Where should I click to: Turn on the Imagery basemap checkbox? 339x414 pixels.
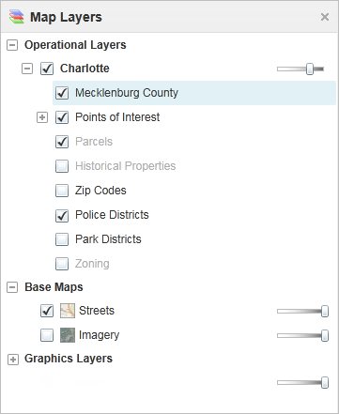47,335
